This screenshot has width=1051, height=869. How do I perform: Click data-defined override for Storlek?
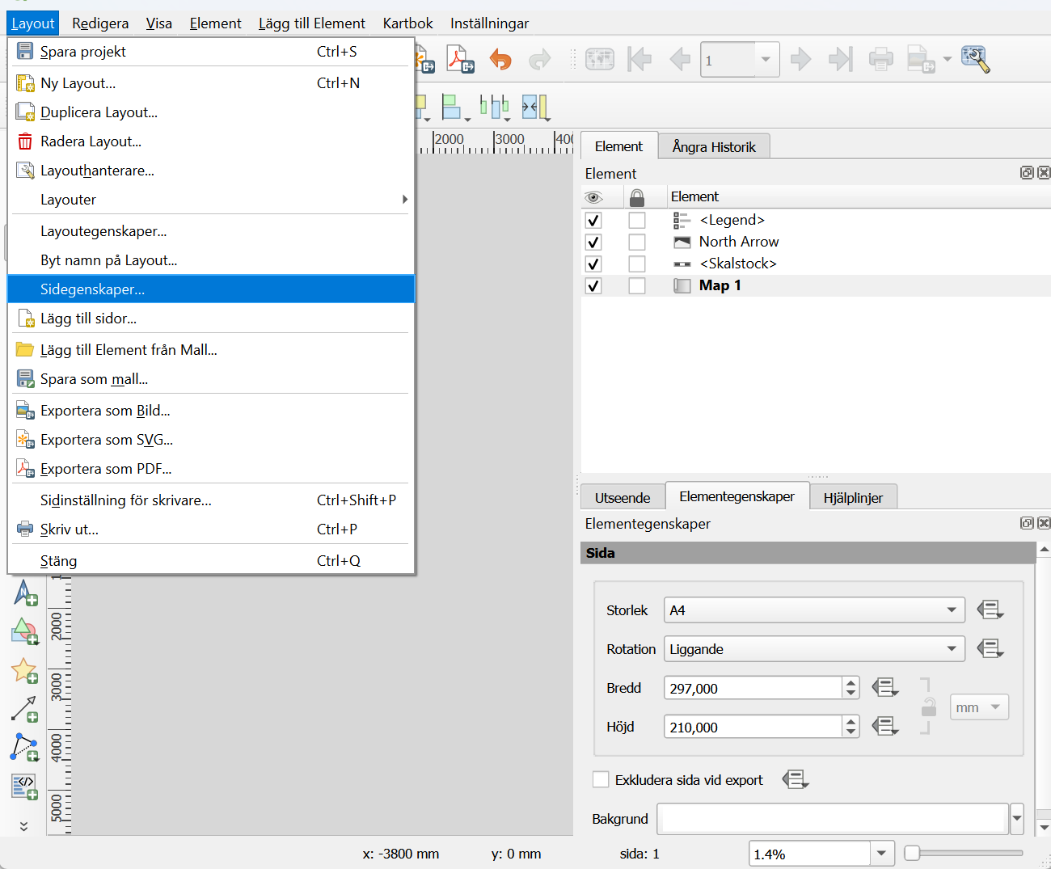(990, 610)
